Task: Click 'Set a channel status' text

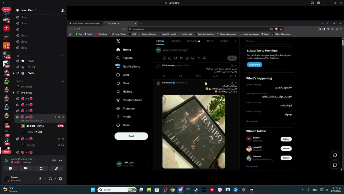Action: [30, 121]
